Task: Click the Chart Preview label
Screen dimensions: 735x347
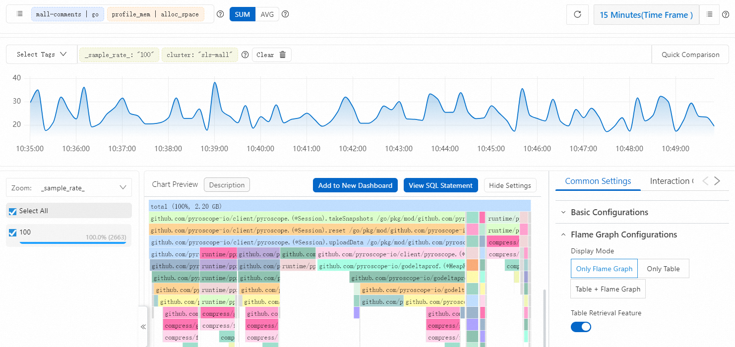Action: tap(175, 184)
